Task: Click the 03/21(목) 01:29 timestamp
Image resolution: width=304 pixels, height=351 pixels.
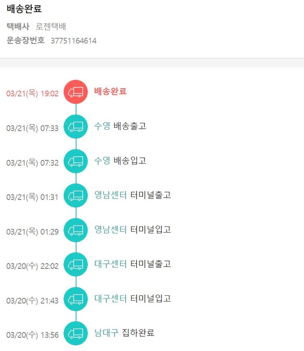Action: (x=32, y=232)
